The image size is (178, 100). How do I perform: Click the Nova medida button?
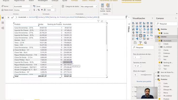pos(102,7)
